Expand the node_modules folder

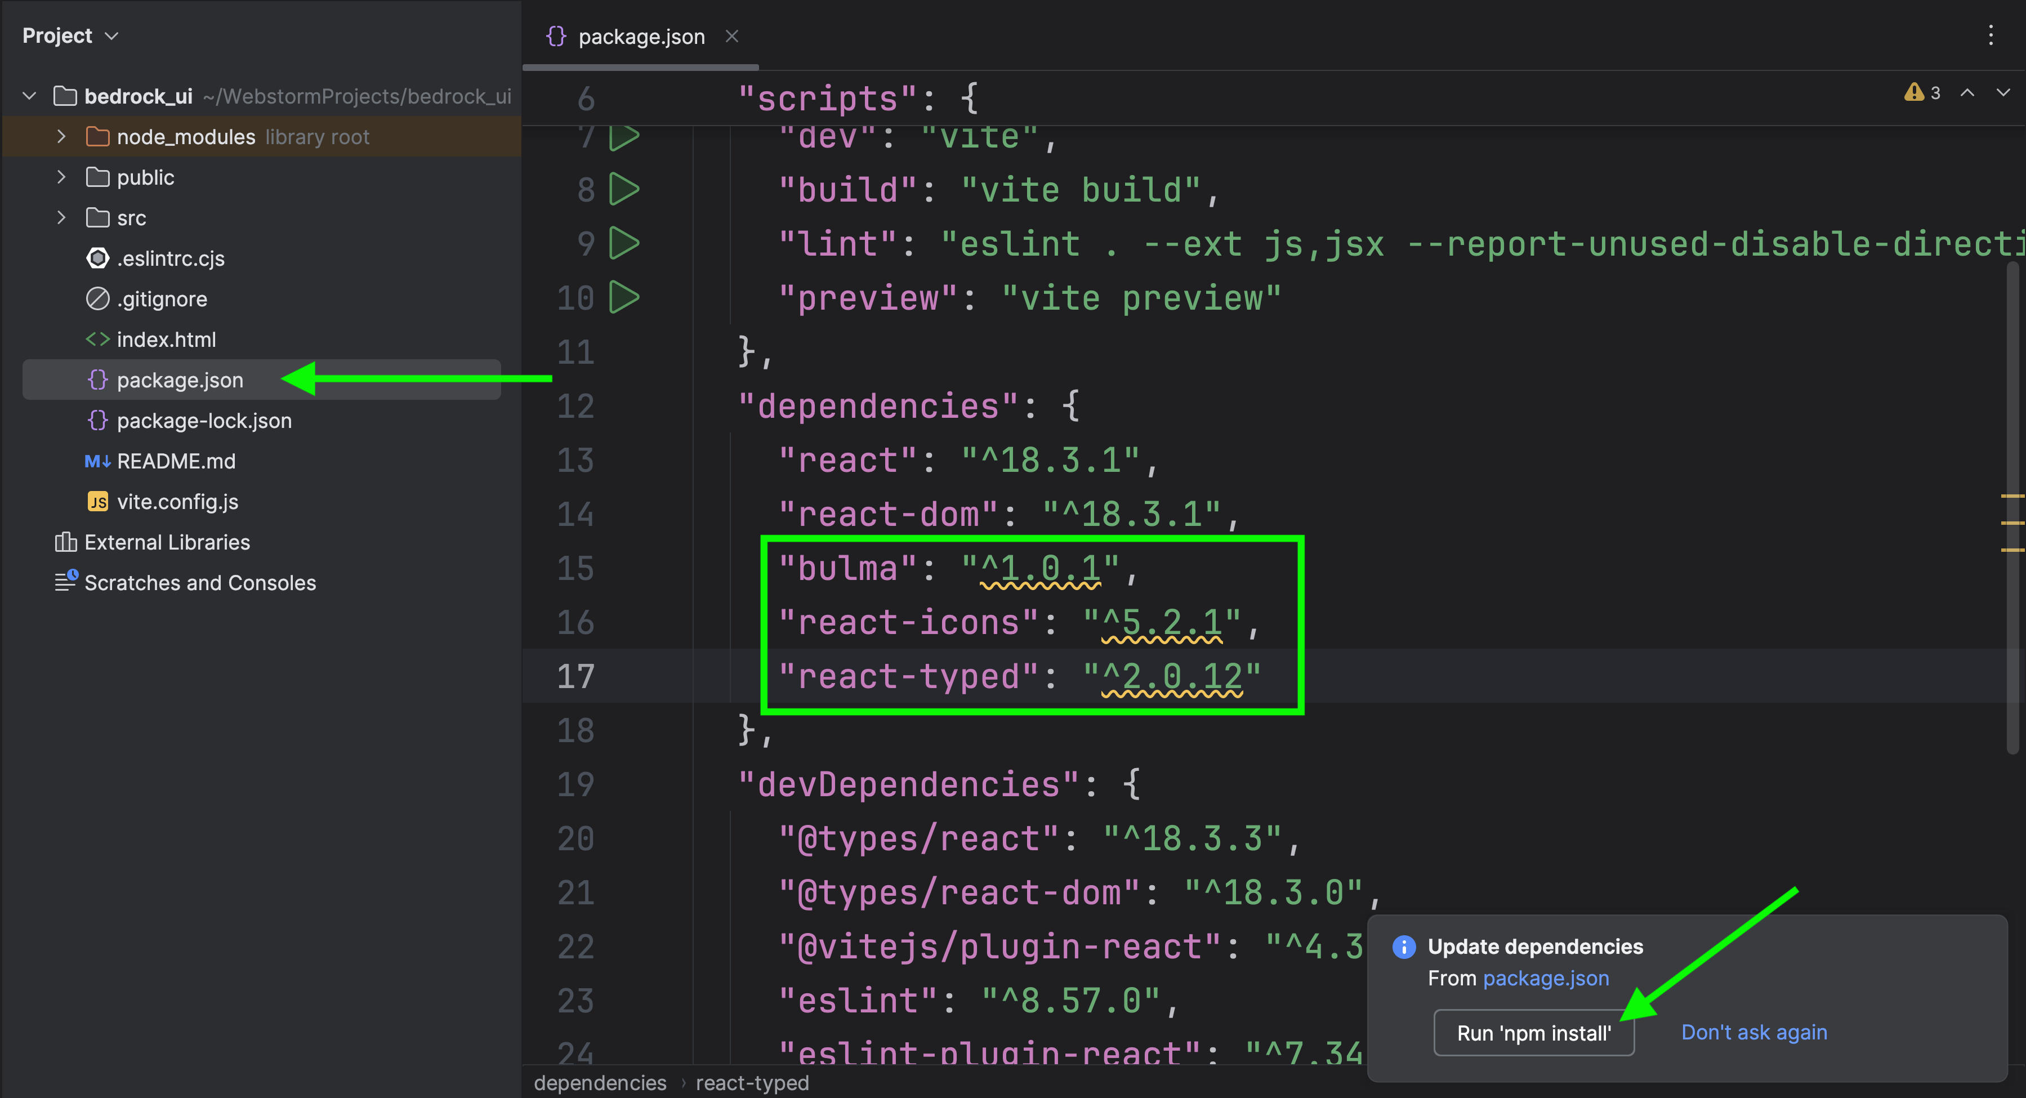click(61, 137)
